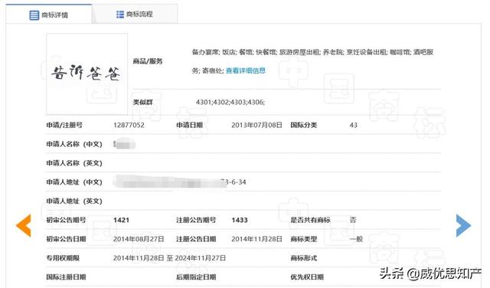Click registration announcement issue 1433
Image resolution: width=490 pixels, height=288 pixels.
click(240, 220)
